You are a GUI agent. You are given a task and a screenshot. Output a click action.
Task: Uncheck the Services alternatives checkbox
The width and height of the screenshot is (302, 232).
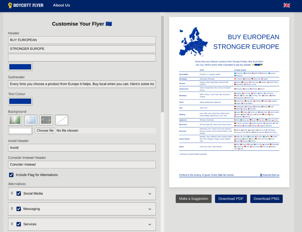pyautogui.click(x=19, y=224)
